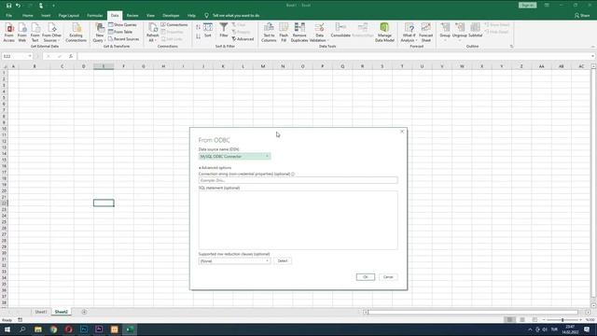
Task: Open the Refresh All dropdown
Action: (152, 32)
